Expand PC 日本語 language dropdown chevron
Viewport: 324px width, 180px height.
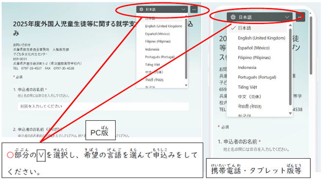pos(183,9)
